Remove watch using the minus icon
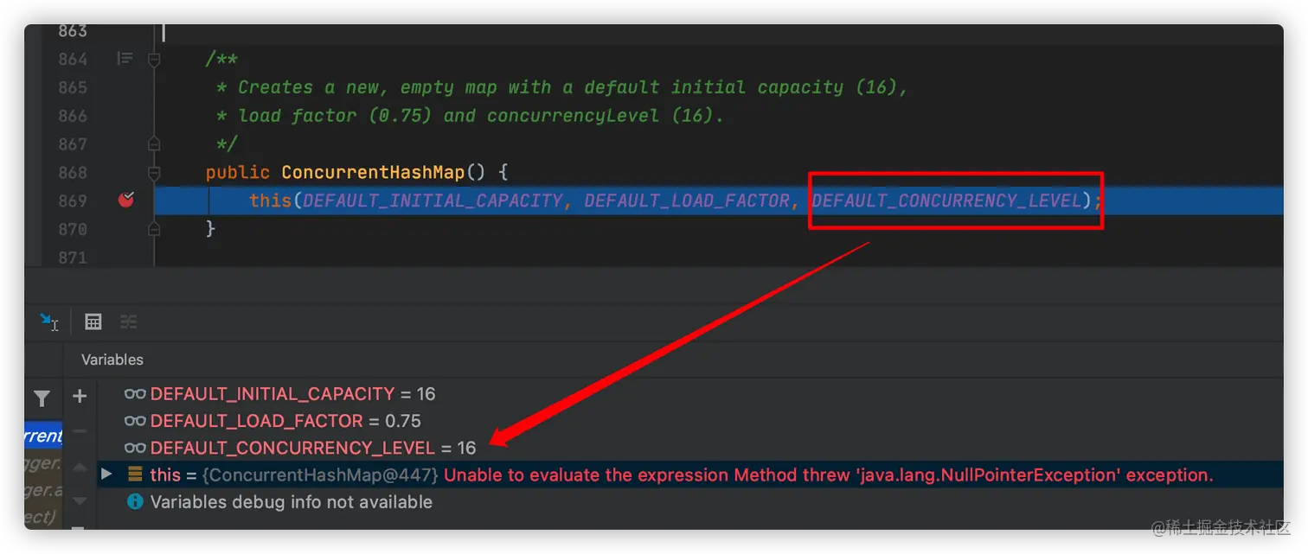 [80, 430]
